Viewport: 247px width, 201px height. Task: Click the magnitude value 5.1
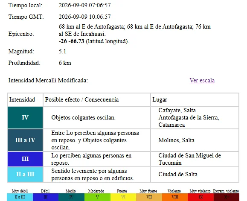pos(62,51)
